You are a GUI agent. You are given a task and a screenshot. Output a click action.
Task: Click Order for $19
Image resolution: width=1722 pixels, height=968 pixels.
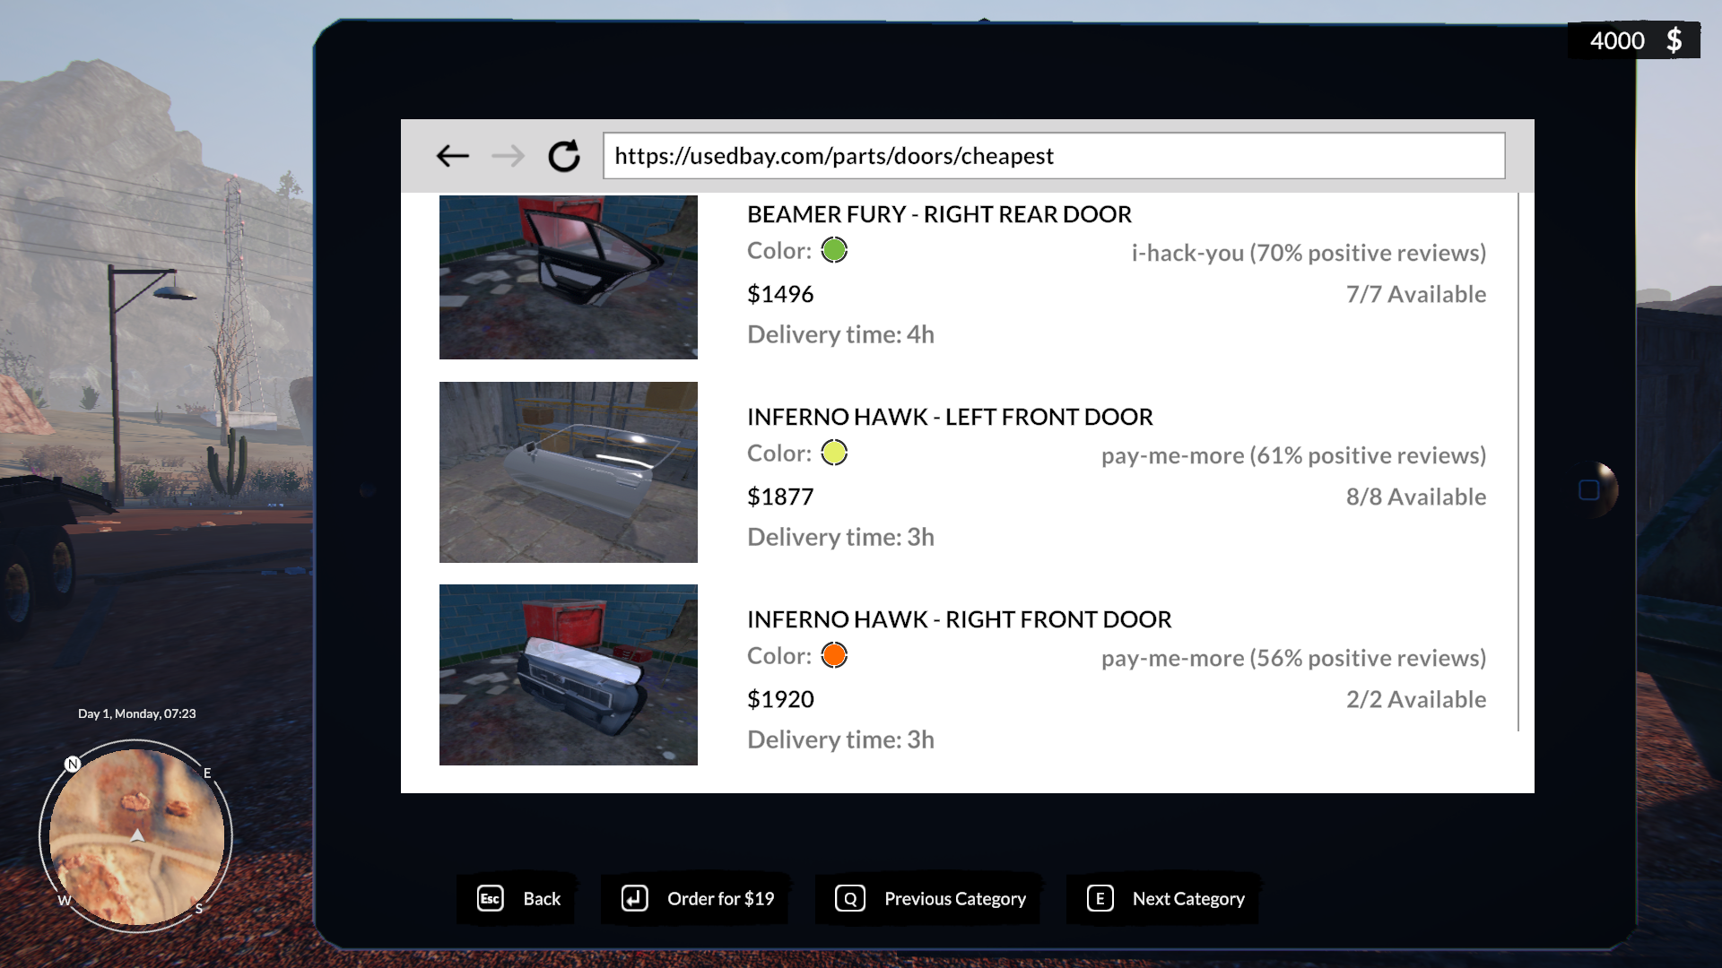(720, 899)
